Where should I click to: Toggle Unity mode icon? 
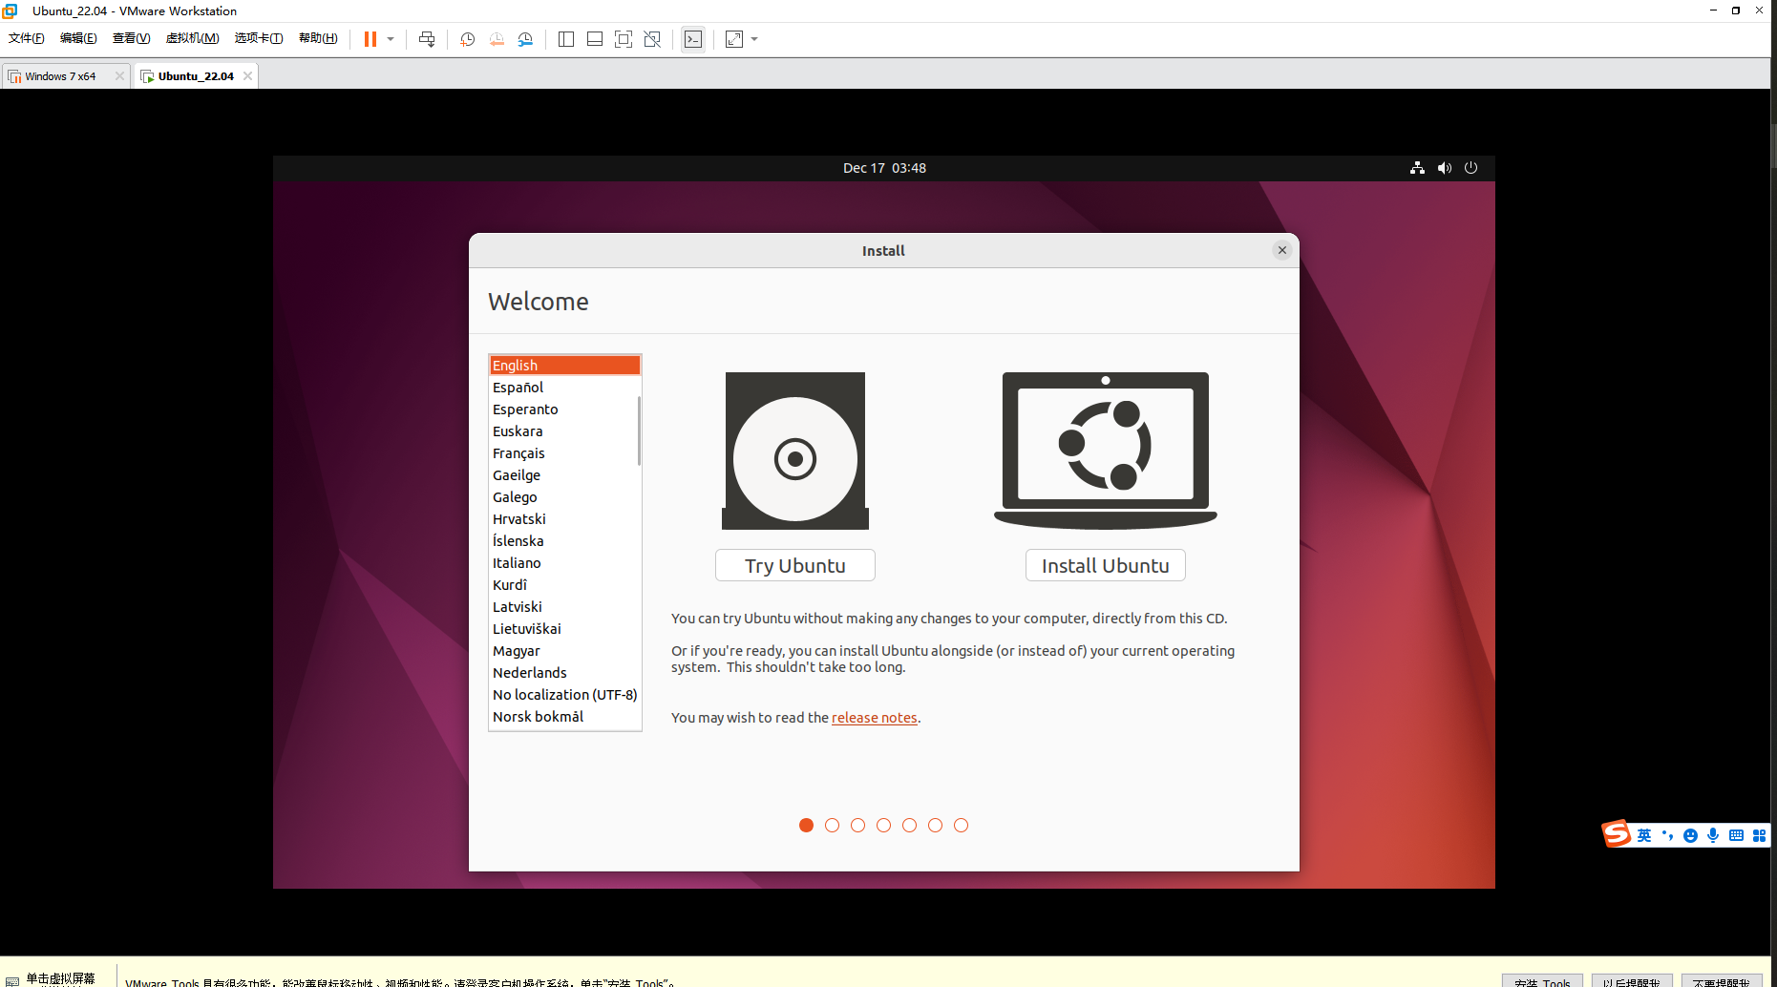[652, 39]
